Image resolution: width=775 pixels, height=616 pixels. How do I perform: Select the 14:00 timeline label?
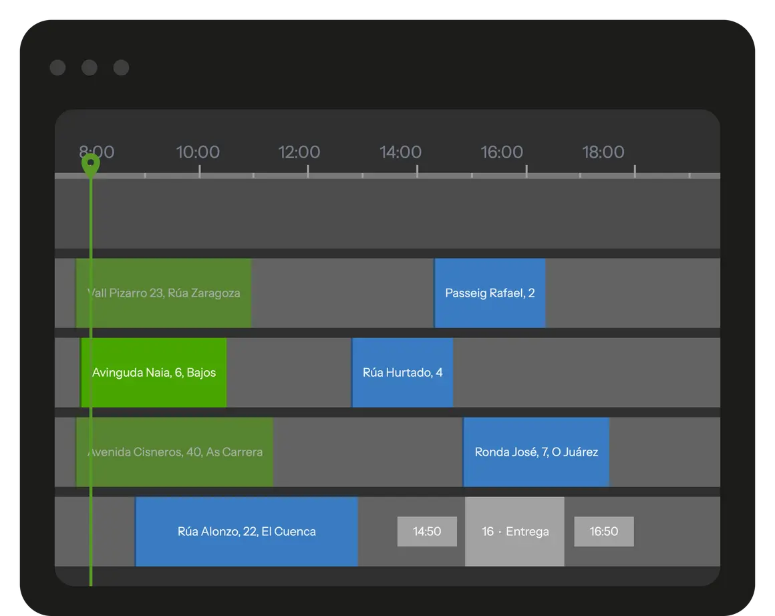401,152
